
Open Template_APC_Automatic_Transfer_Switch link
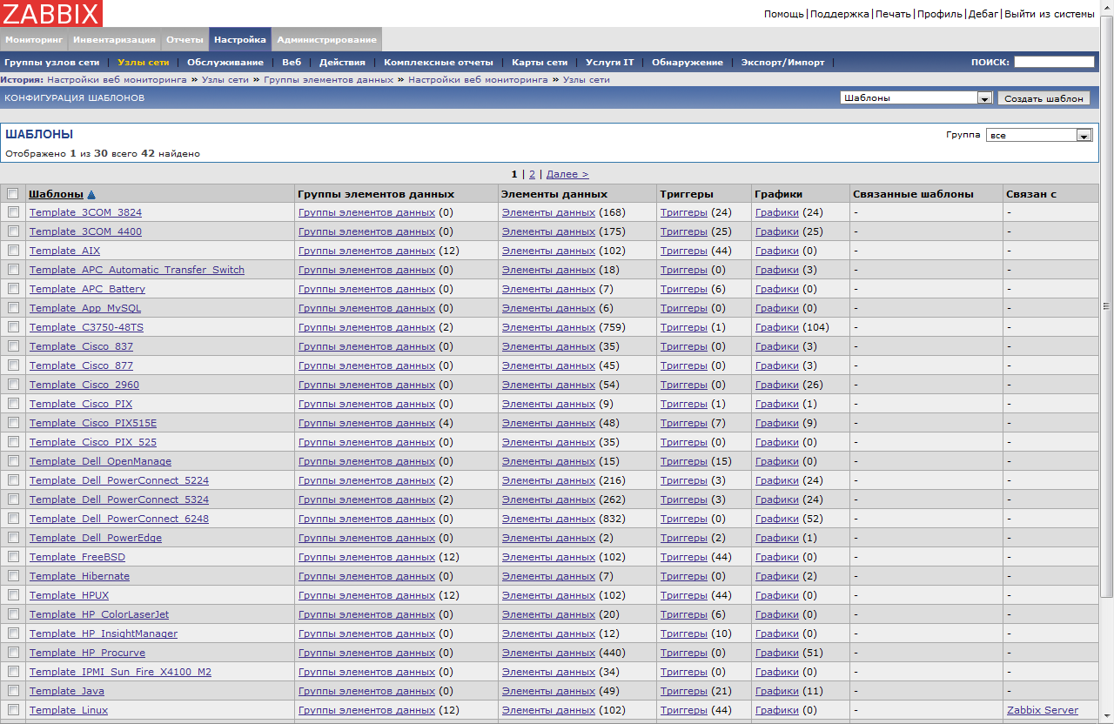click(137, 270)
